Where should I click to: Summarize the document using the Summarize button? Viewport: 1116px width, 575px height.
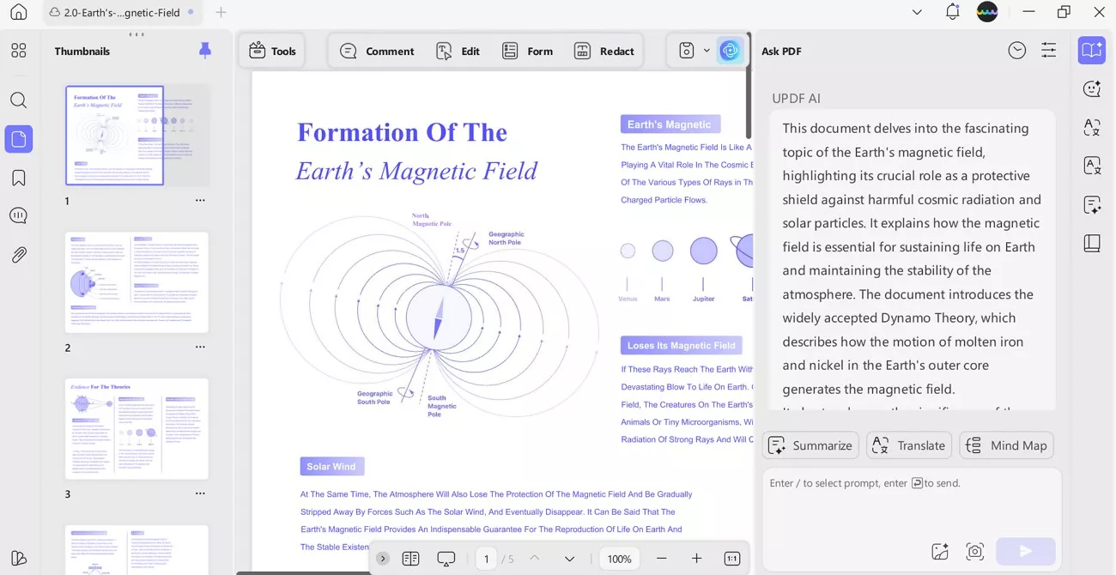810,445
